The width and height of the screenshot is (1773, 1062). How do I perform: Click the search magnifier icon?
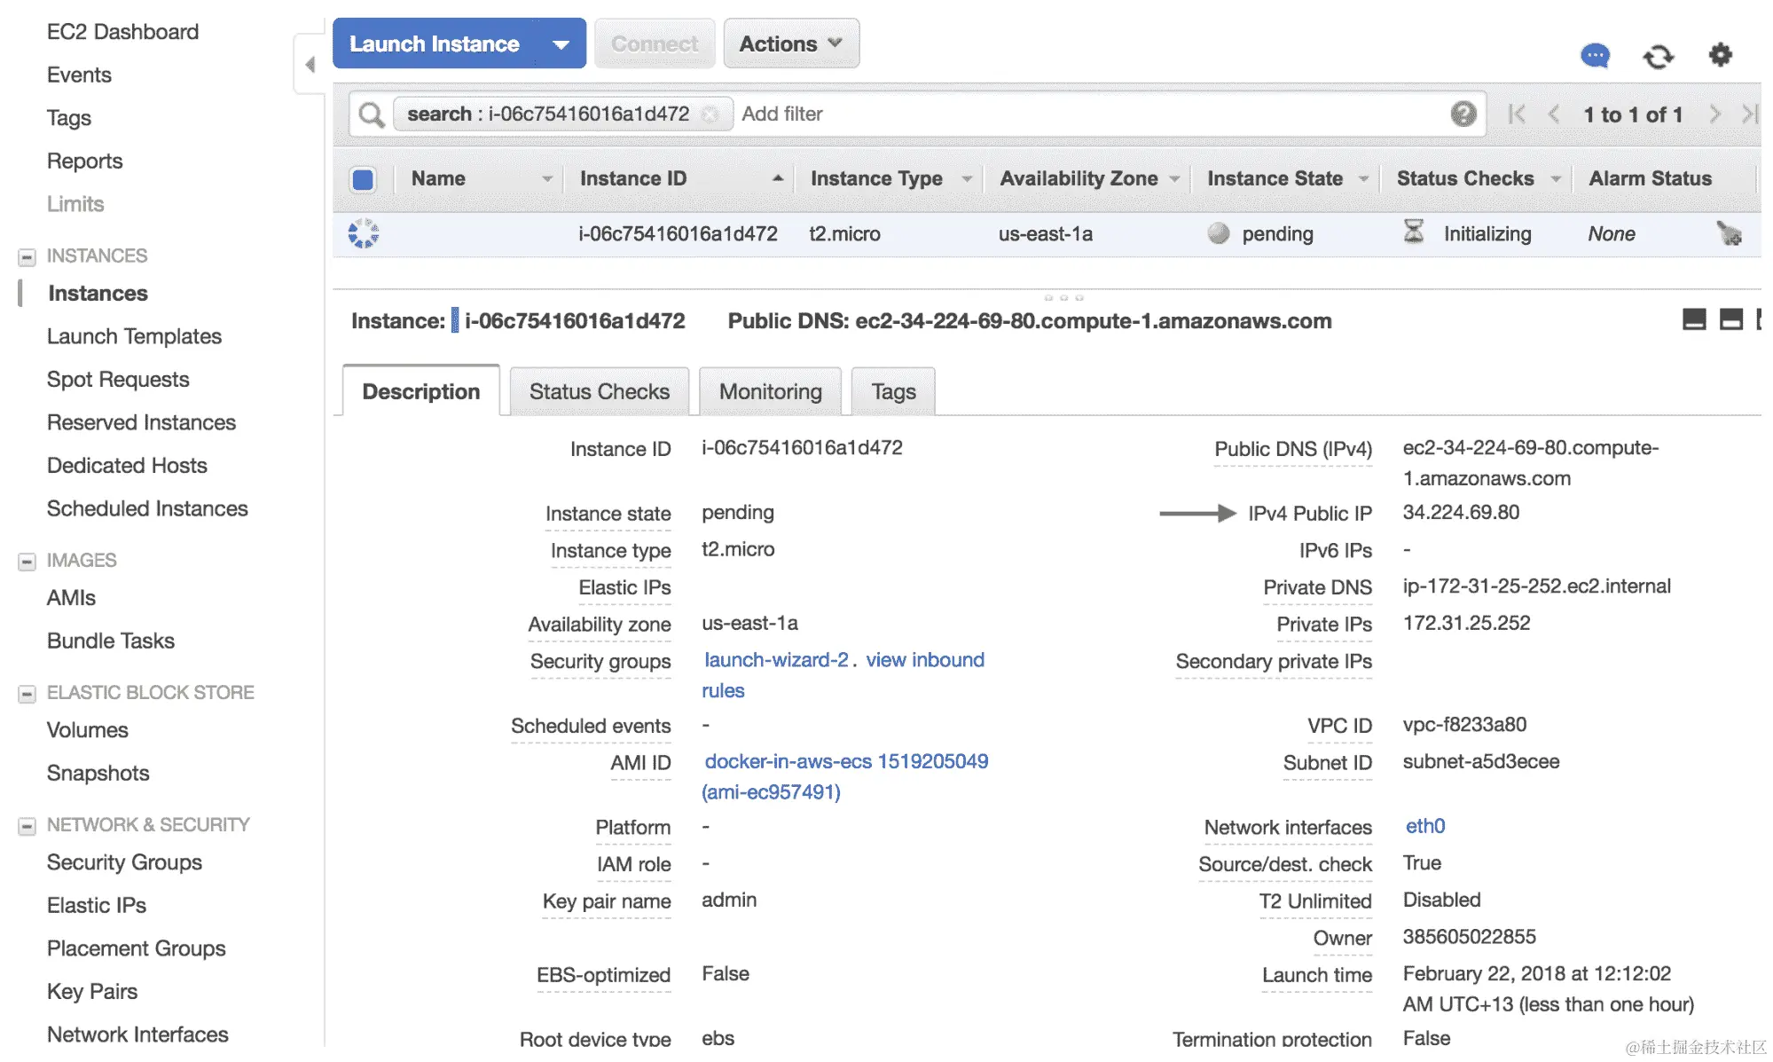[x=371, y=114]
